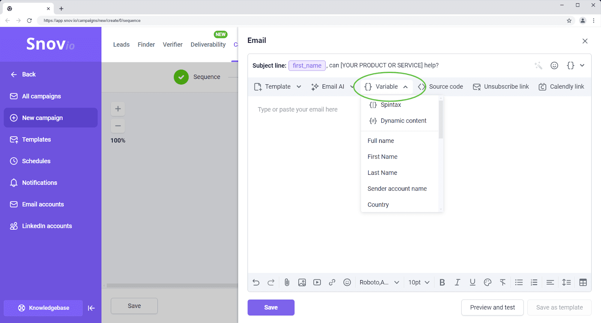Toggle italic text formatting
601x323 pixels.
(457, 282)
